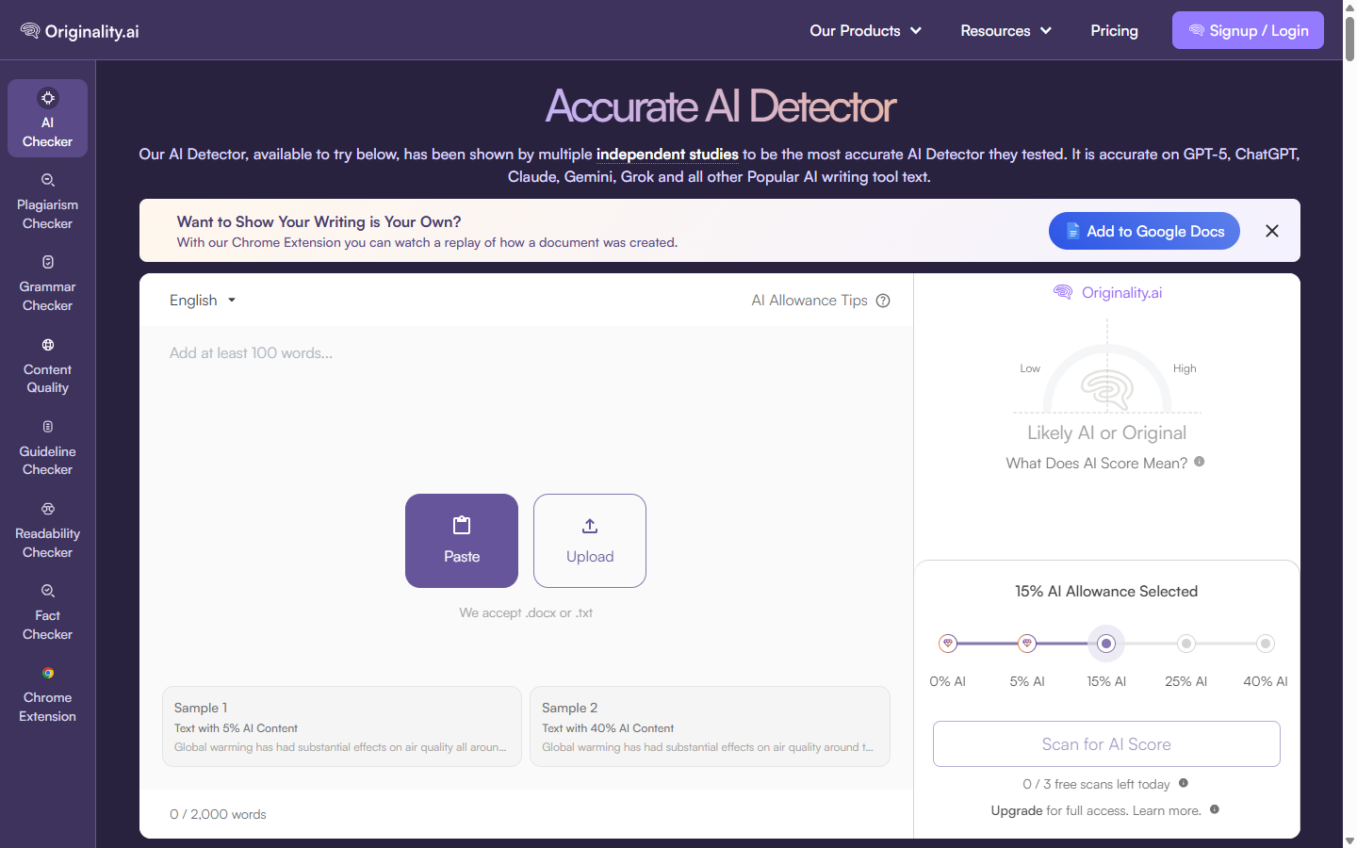Expand the Resources menu
The height and width of the screenshot is (848, 1357).
tap(1006, 31)
